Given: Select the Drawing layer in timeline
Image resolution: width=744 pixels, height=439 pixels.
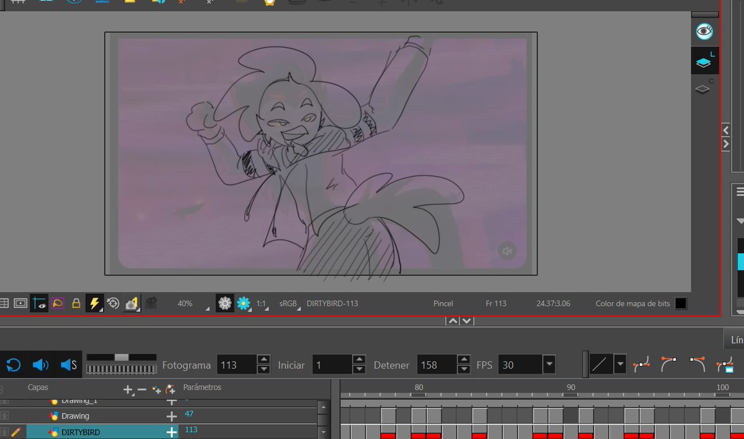Looking at the screenshot, I should click(75, 416).
